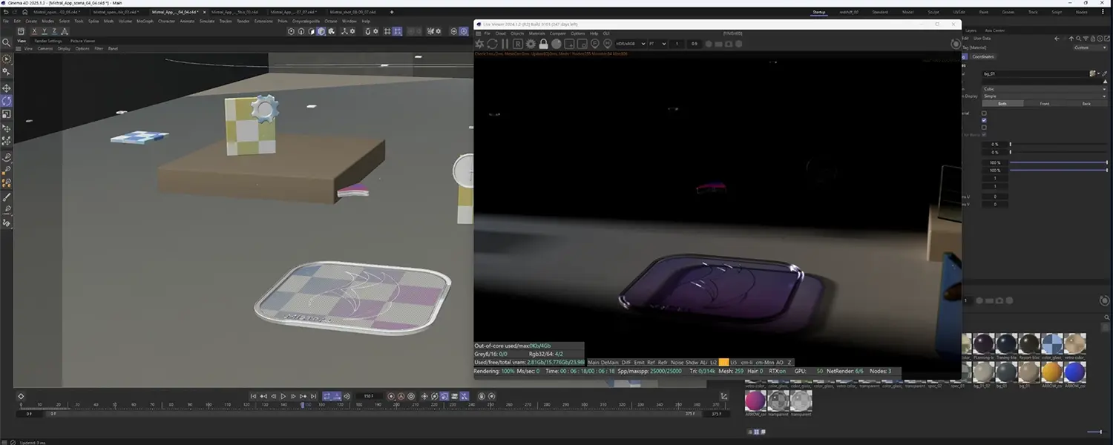
Task: Click the timeline Play forward button
Action: coord(283,397)
